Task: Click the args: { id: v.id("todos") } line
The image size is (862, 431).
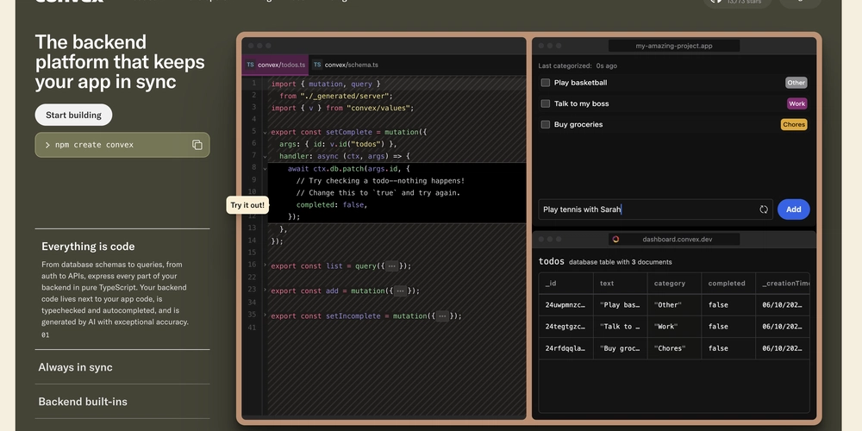Action: (x=338, y=144)
